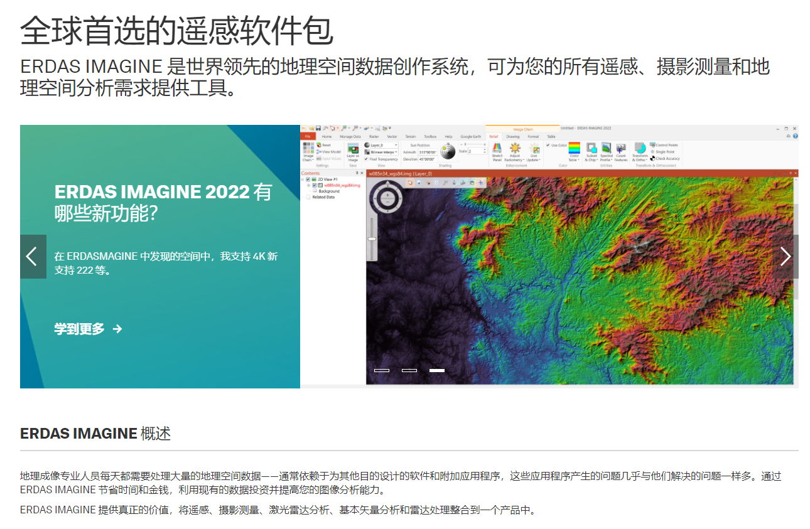
Task: Click the north-up N icon
Action: pyautogui.click(x=454, y=183)
